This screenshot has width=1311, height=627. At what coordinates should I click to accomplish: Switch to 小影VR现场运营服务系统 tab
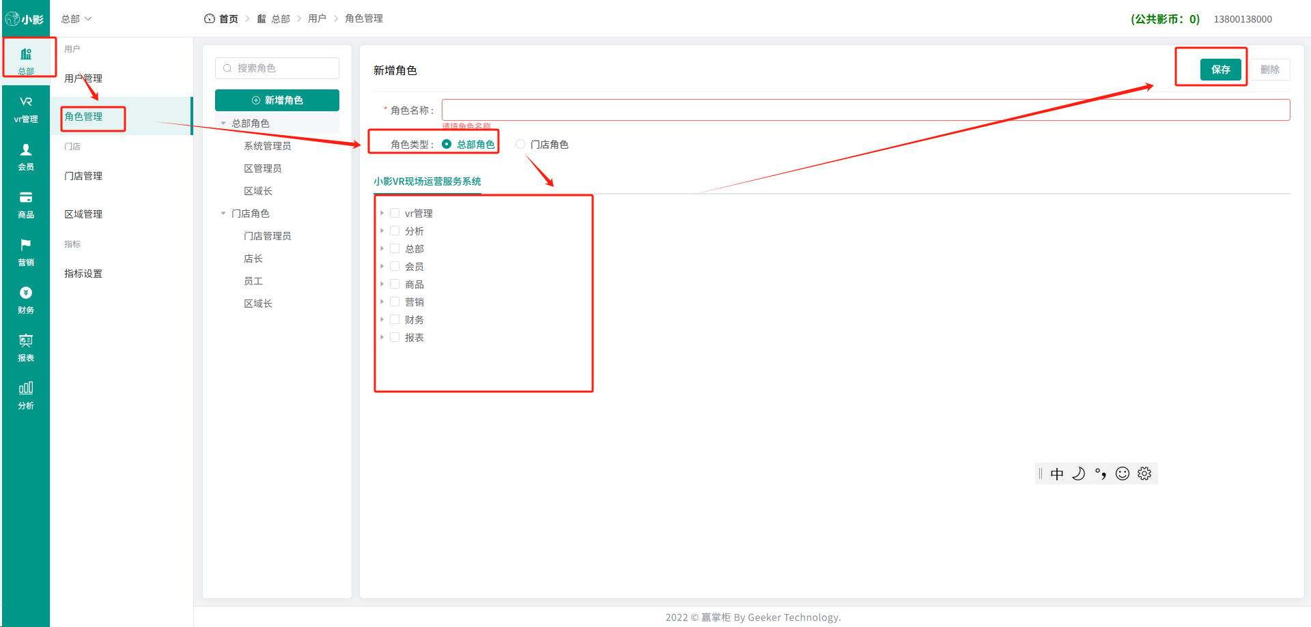tap(427, 181)
